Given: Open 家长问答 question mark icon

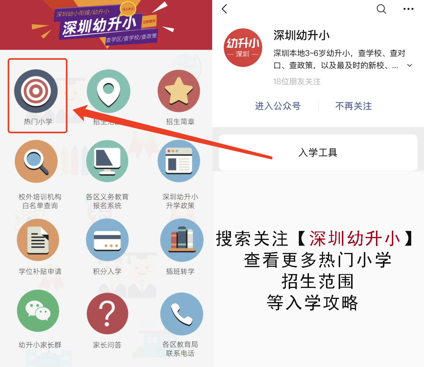Looking at the screenshot, I should click(107, 314).
